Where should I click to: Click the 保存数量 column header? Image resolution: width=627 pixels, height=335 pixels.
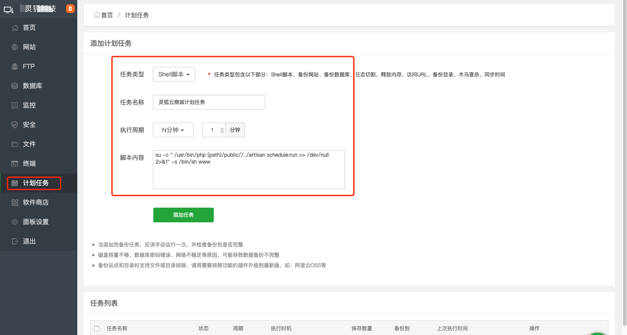click(x=362, y=329)
